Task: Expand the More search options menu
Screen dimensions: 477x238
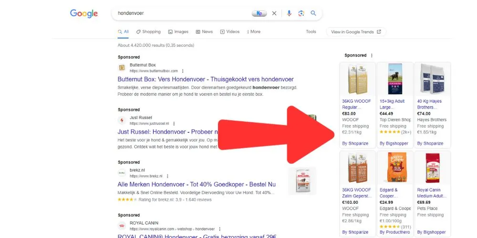Action: [254, 32]
